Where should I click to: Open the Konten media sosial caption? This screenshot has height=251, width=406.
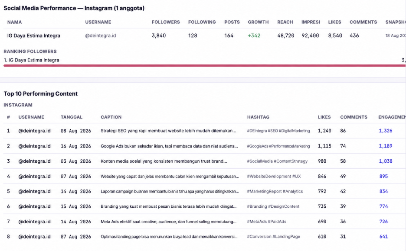[164, 161]
